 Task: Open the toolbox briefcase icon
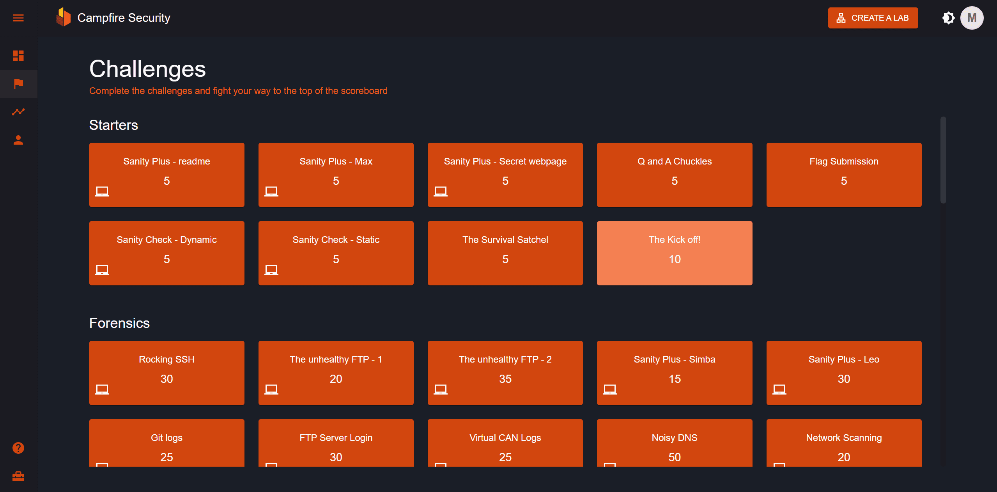coord(18,476)
